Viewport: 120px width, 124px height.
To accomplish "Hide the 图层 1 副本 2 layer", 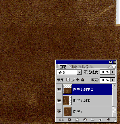I will click(59, 89).
